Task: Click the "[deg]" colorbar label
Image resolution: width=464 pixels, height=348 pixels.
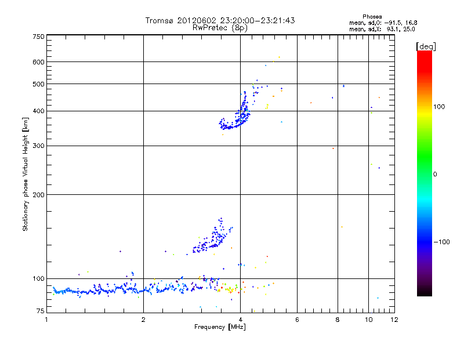Action: click(x=426, y=46)
